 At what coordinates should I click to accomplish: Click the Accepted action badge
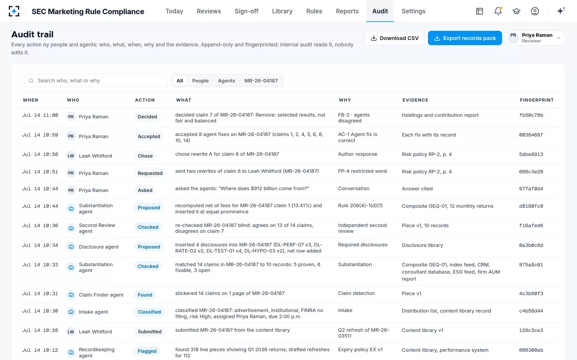pos(149,136)
